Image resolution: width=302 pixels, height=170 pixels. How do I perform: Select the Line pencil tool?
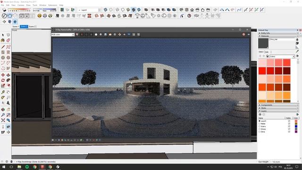(x=3, y=47)
